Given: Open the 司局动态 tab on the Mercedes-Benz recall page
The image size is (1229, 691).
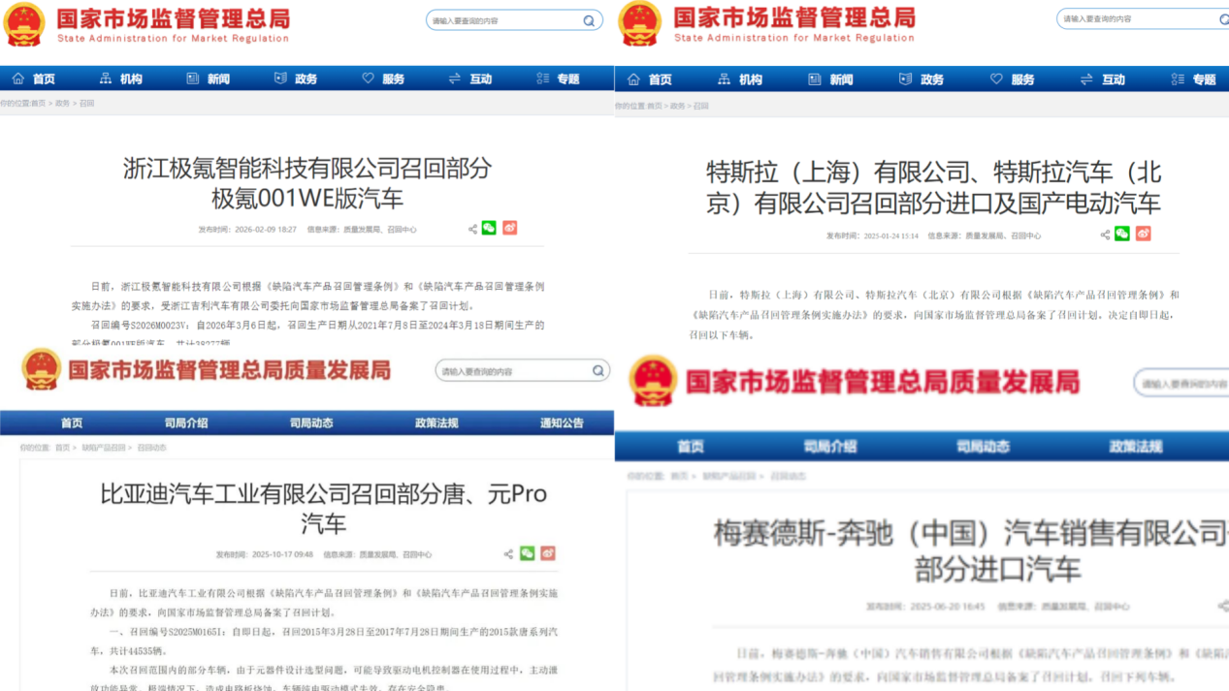Looking at the screenshot, I should point(983,447).
